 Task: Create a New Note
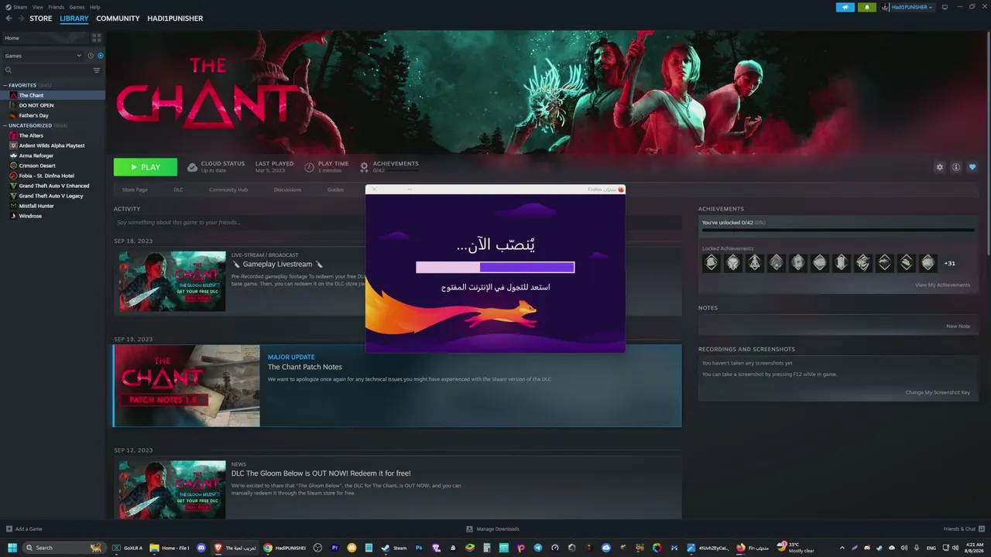(x=958, y=326)
